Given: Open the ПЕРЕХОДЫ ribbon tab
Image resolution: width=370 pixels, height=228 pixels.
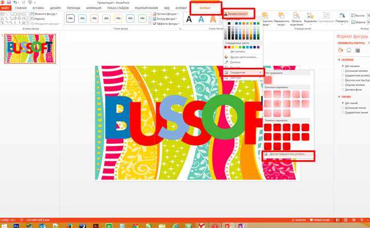Looking at the screenshot, I should coord(73,8).
